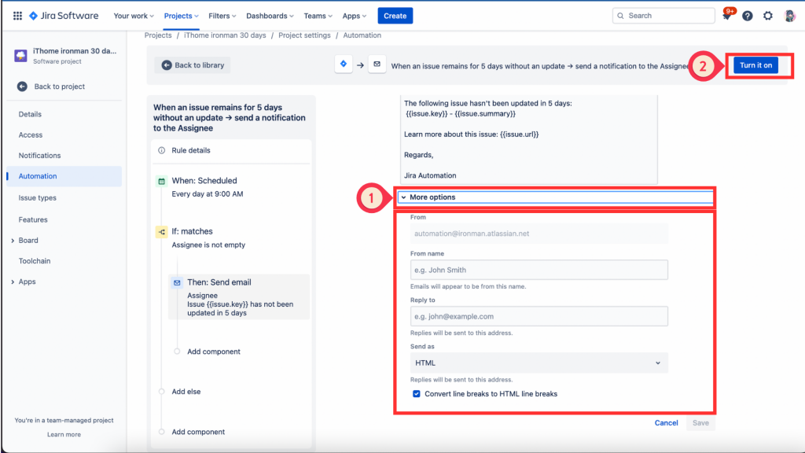This screenshot has width=805, height=453.
Task: Open the user profile avatar
Action: 790,16
